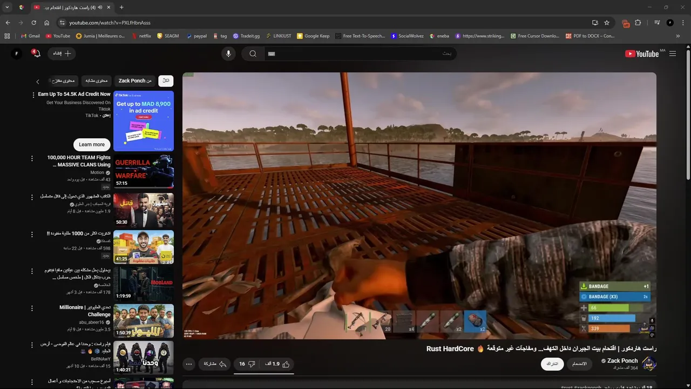Open options for the 50:30 video

pyautogui.click(x=32, y=197)
